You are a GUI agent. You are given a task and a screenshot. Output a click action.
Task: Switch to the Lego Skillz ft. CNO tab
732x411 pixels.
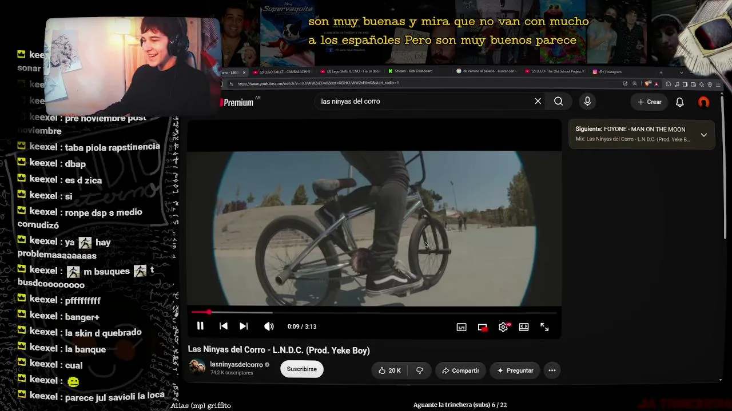[351, 72]
